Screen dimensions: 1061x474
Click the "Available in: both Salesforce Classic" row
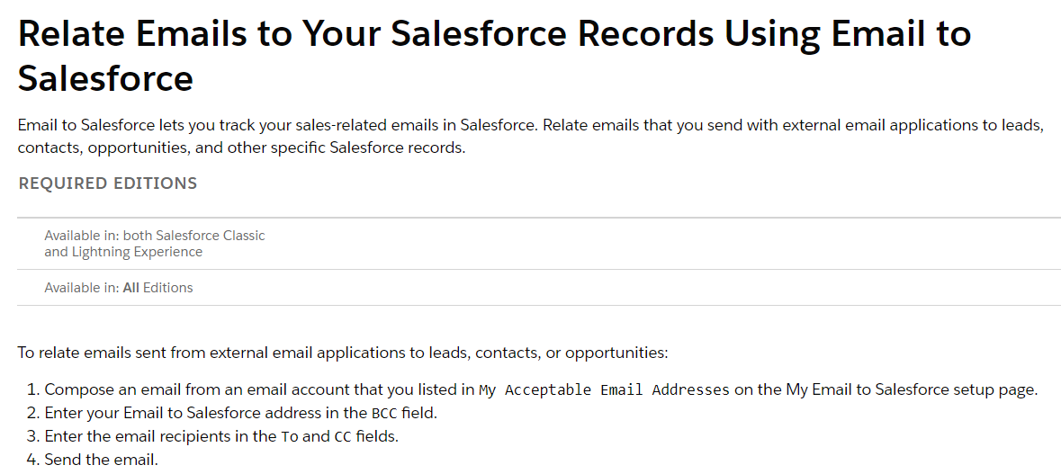click(x=155, y=236)
